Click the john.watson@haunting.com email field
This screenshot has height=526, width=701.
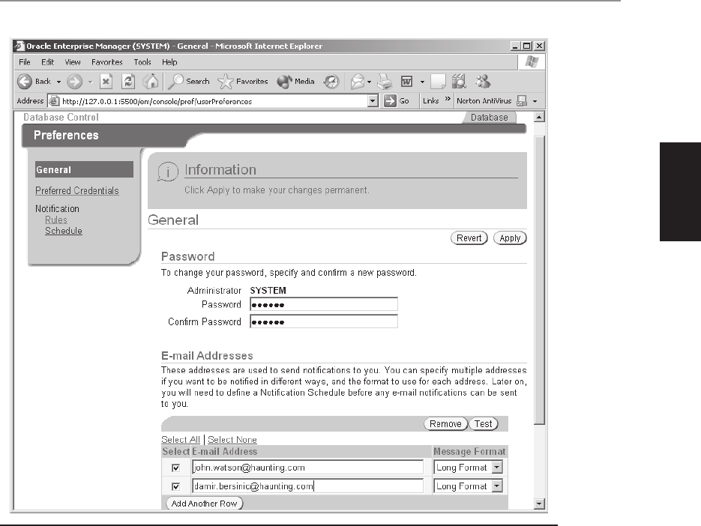pos(307,468)
